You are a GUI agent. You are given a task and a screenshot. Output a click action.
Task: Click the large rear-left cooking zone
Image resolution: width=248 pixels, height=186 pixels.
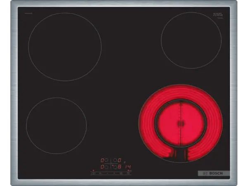pyautogui.click(x=65, y=46)
